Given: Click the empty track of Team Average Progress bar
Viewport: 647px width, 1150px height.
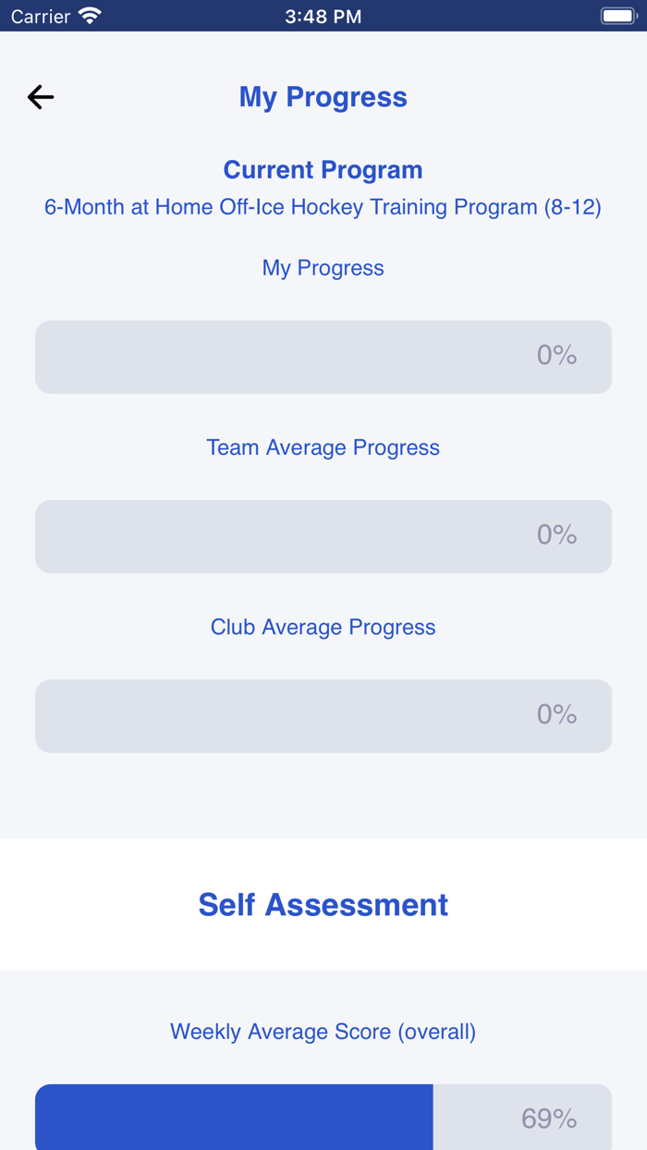Looking at the screenshot, I should click(277, 536).
